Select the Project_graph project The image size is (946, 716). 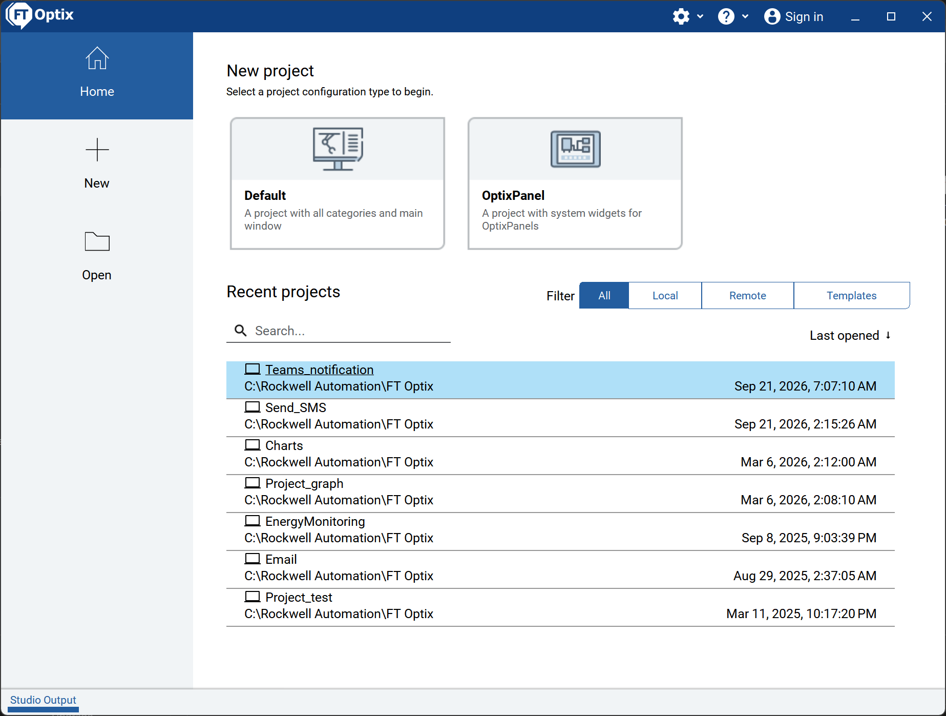[x=560, y=494]
